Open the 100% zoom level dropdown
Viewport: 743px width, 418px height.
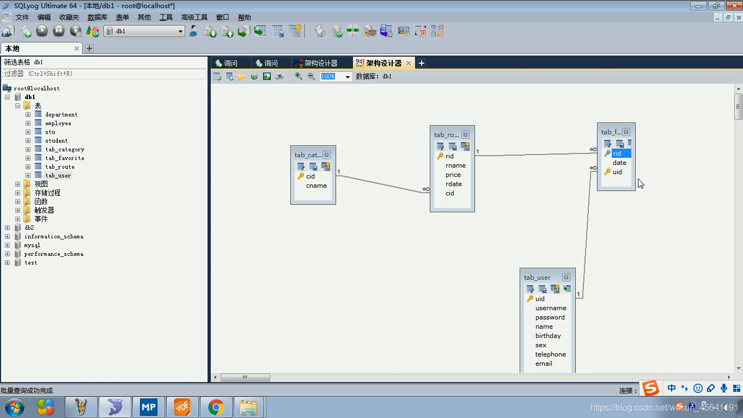pos(348,77)
